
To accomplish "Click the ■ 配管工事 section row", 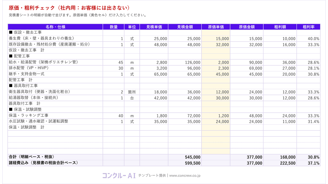I will click(164, 56).
